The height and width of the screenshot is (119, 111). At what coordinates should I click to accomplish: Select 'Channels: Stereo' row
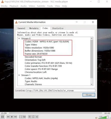33,84
